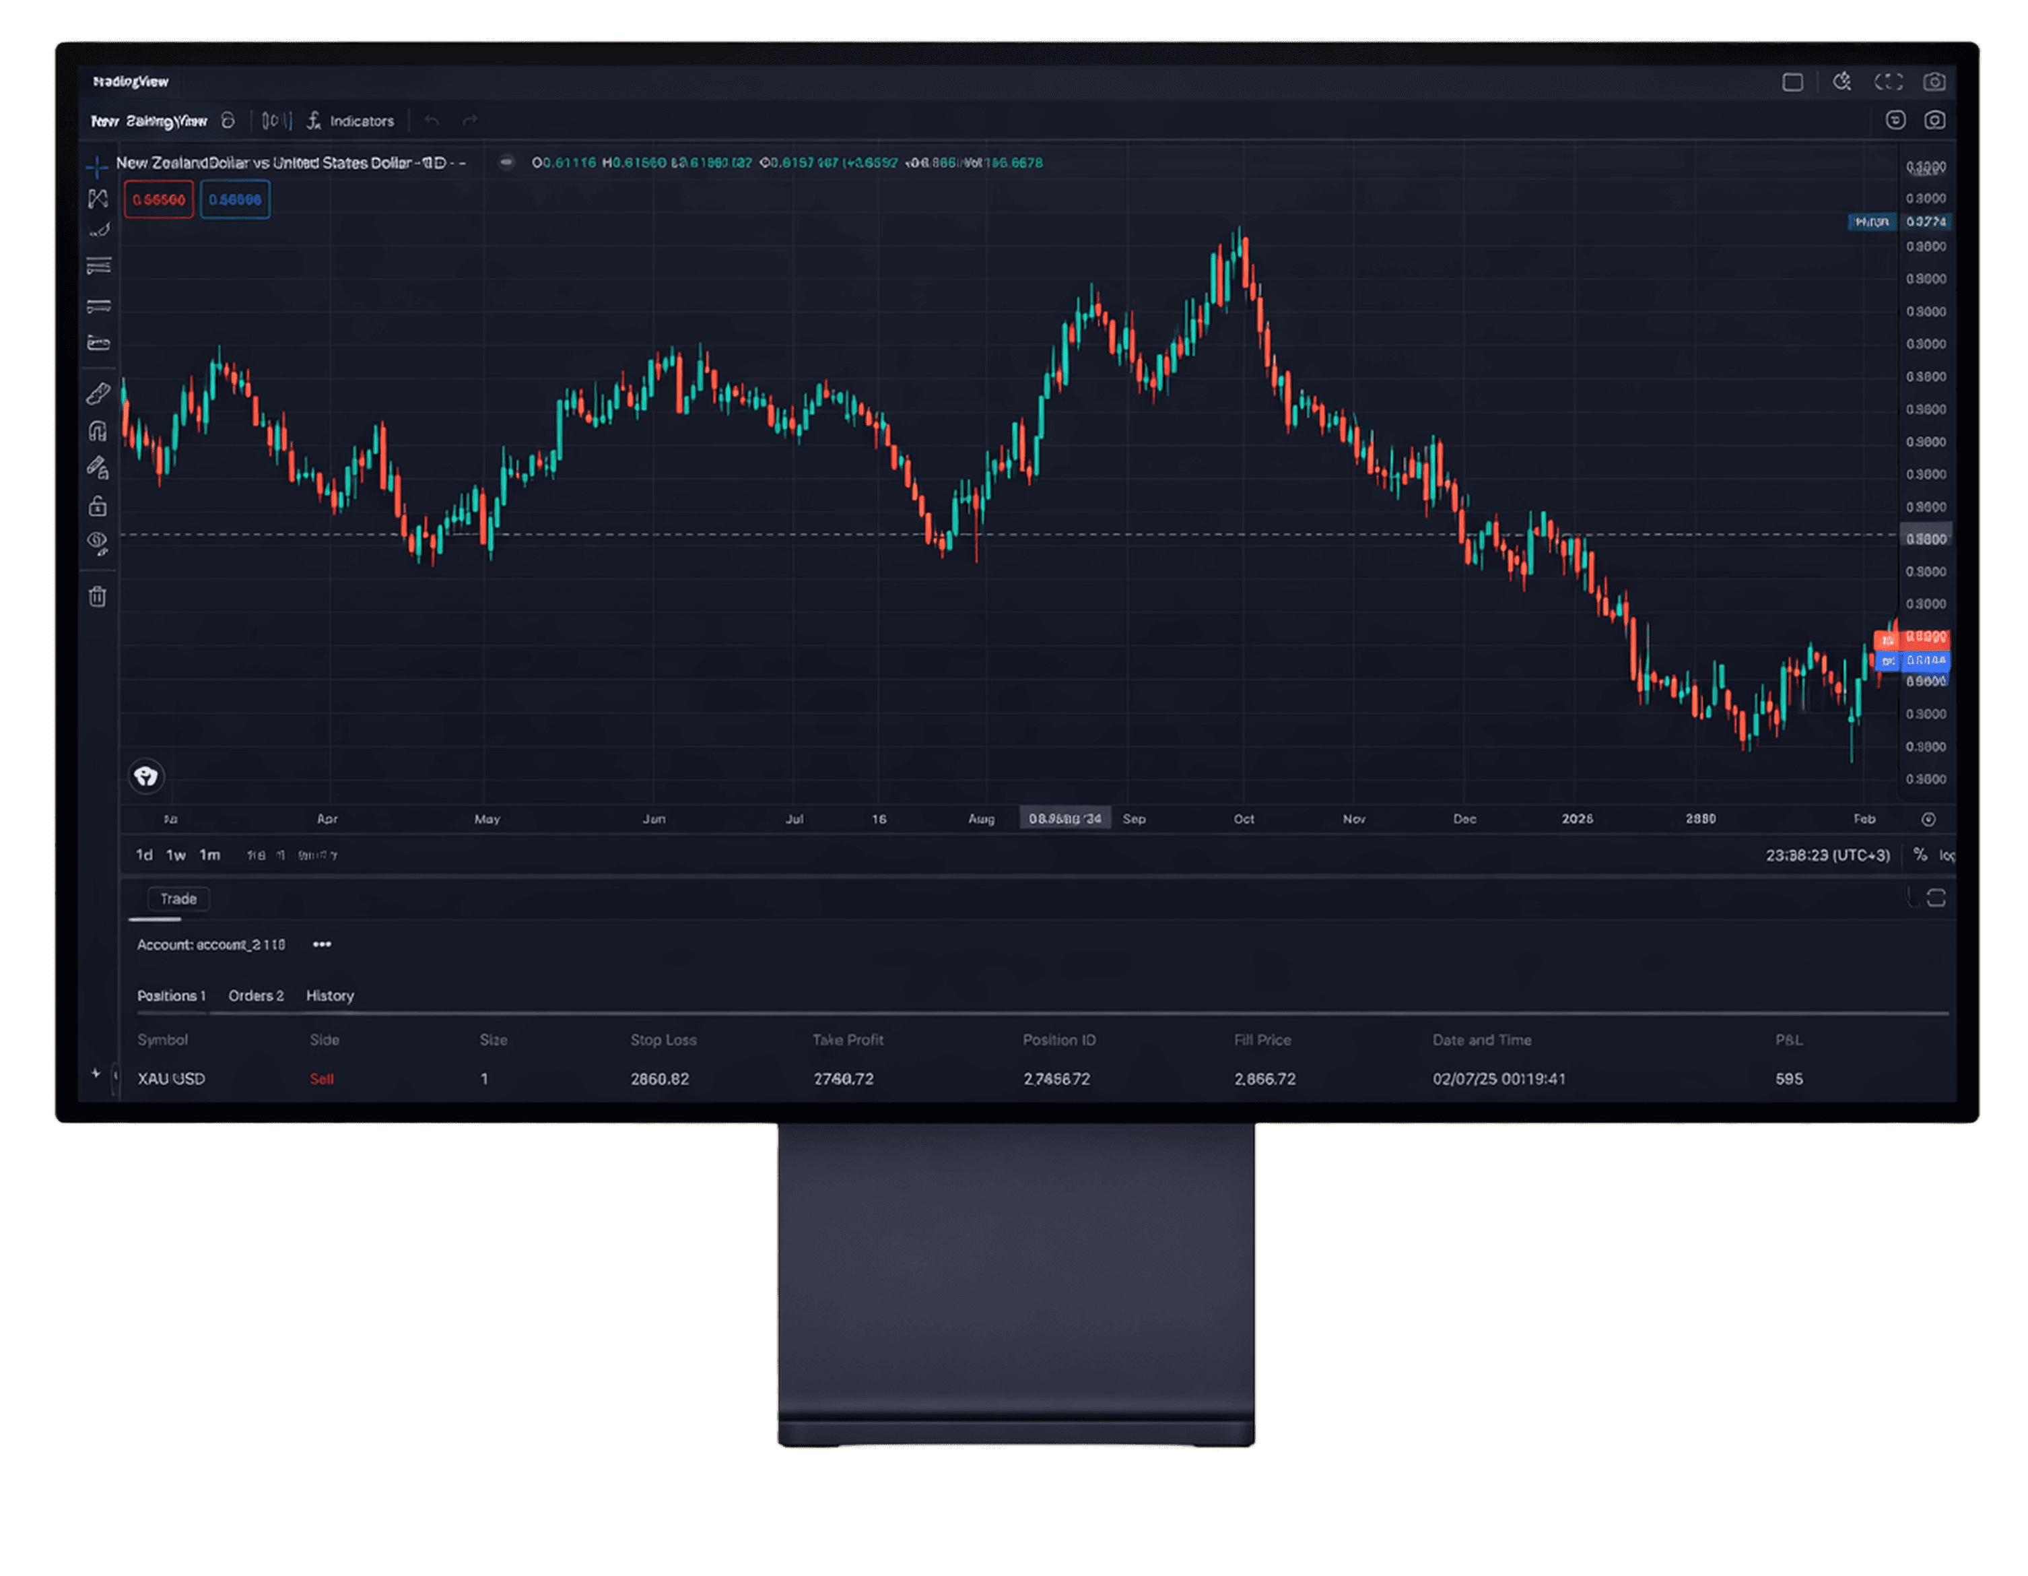
Task: Select the 1w timeframe range
Action: 176,855
